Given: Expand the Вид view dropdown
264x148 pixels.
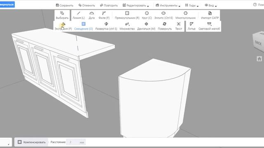Looking at the screenshot, I should [x=211, y=5].
